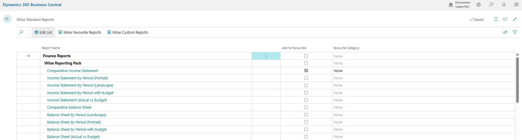This screenshot has width=522, height=140.
Task: Open the filter pane funnel icon
Action: click(x=515, y=32)
